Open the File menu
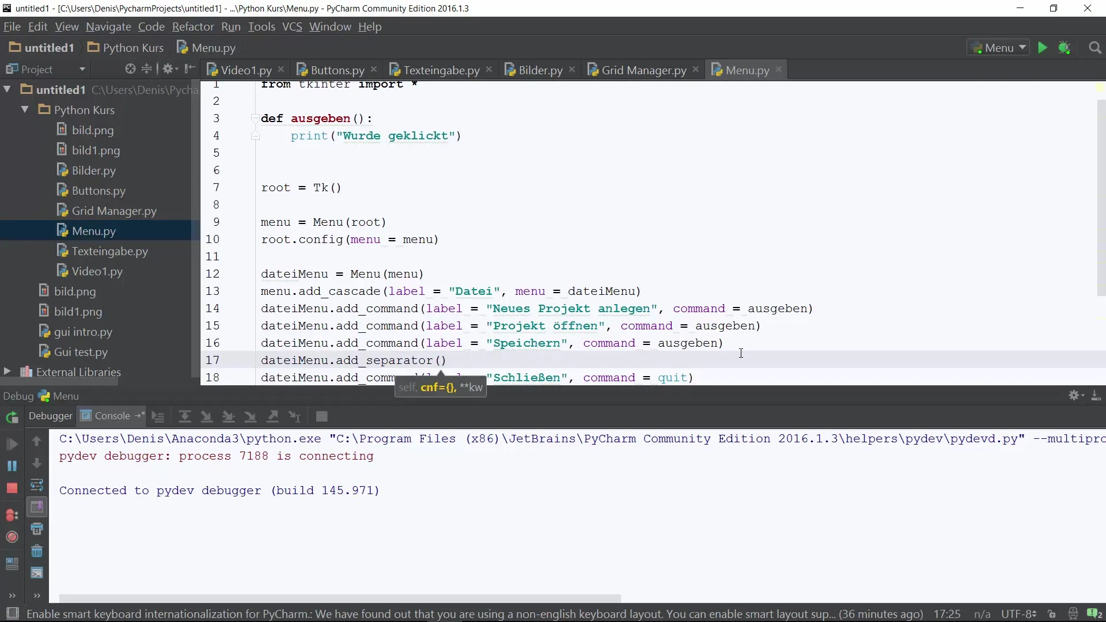This screenshot has width=1106, height=622. 12,26
